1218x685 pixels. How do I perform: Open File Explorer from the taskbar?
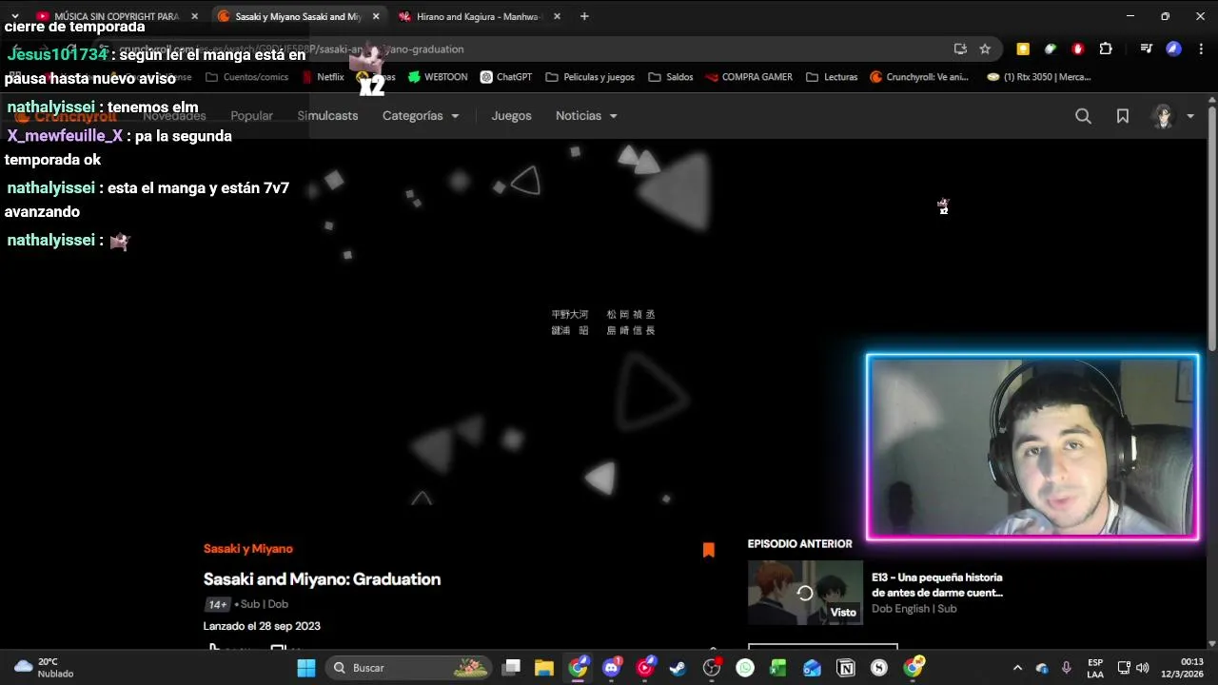click(544, 668)
